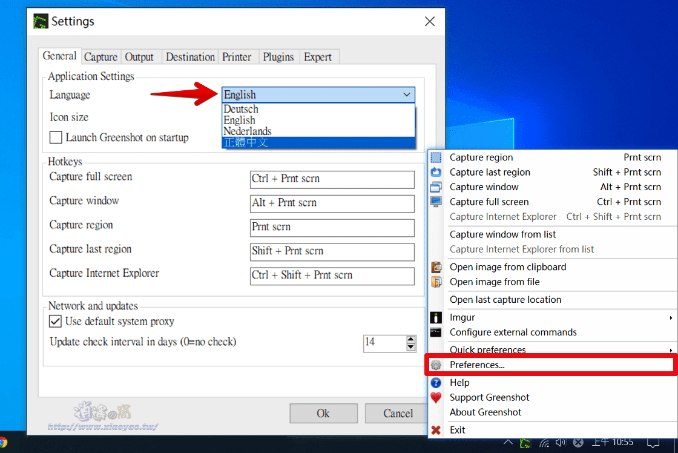Choose Open last capture location
Image resolution: width=678 pixels, height=453 pixels.
click(x=553, y=299)
